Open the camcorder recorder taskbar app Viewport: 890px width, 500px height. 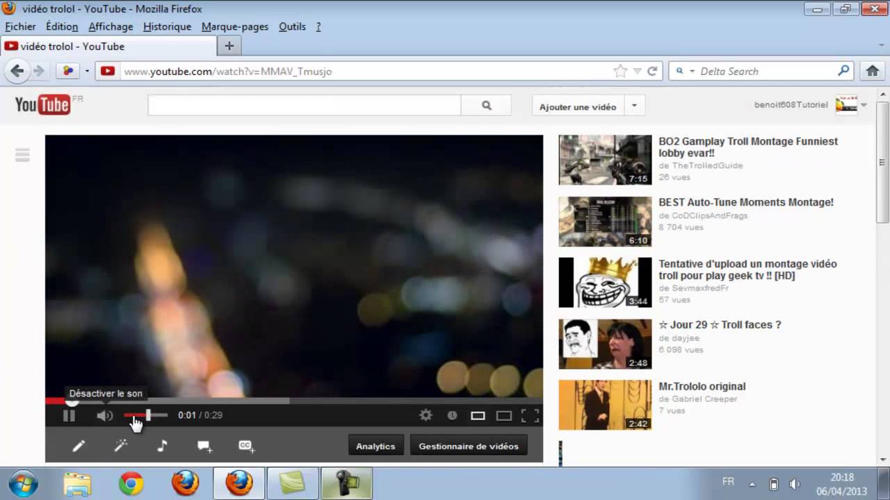[x=346, y=483]
